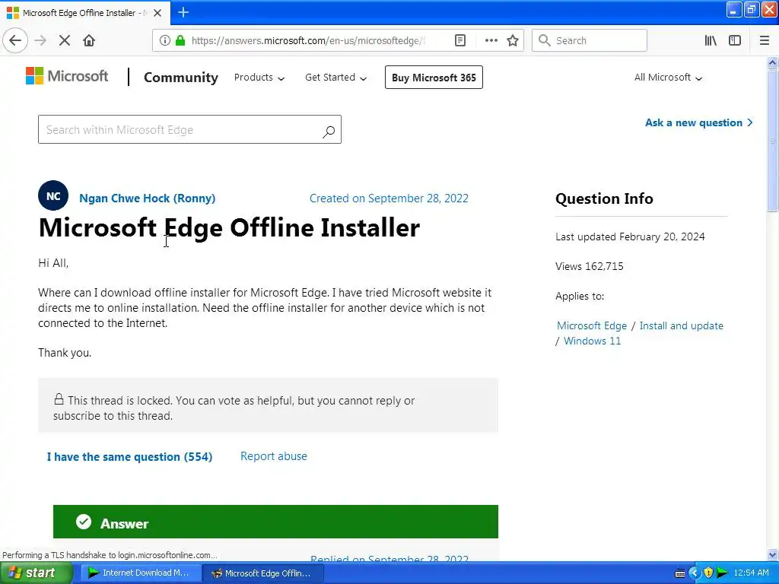779x584 pixels.
Task: Click the Firefox Search box
Action: [590, 40]
